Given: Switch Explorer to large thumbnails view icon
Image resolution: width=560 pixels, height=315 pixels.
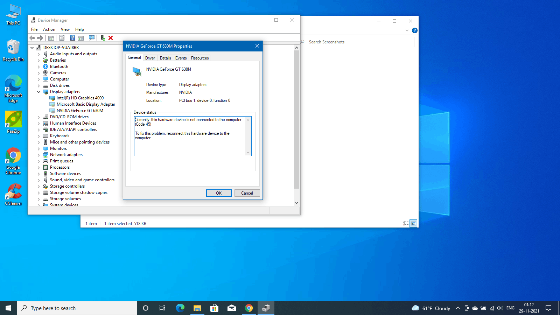Looking at the screenshot, I should coord(413,223).
